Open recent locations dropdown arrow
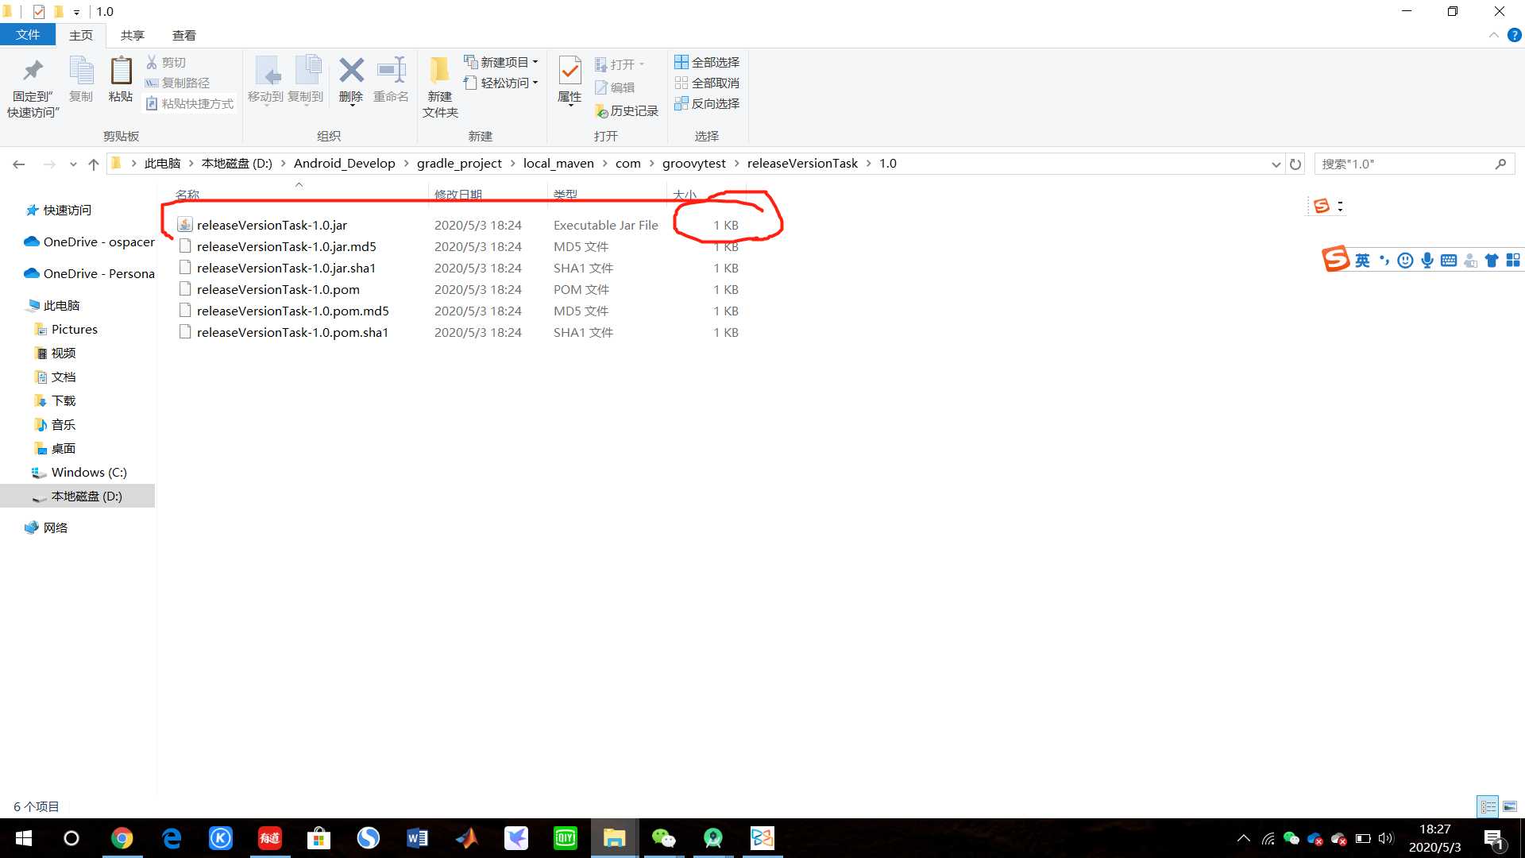The image size is (1525, 858). pyautogui.click(x=73, y=164)
